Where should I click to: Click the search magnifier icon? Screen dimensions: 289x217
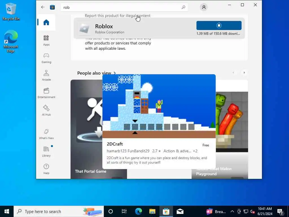[183, 7]
